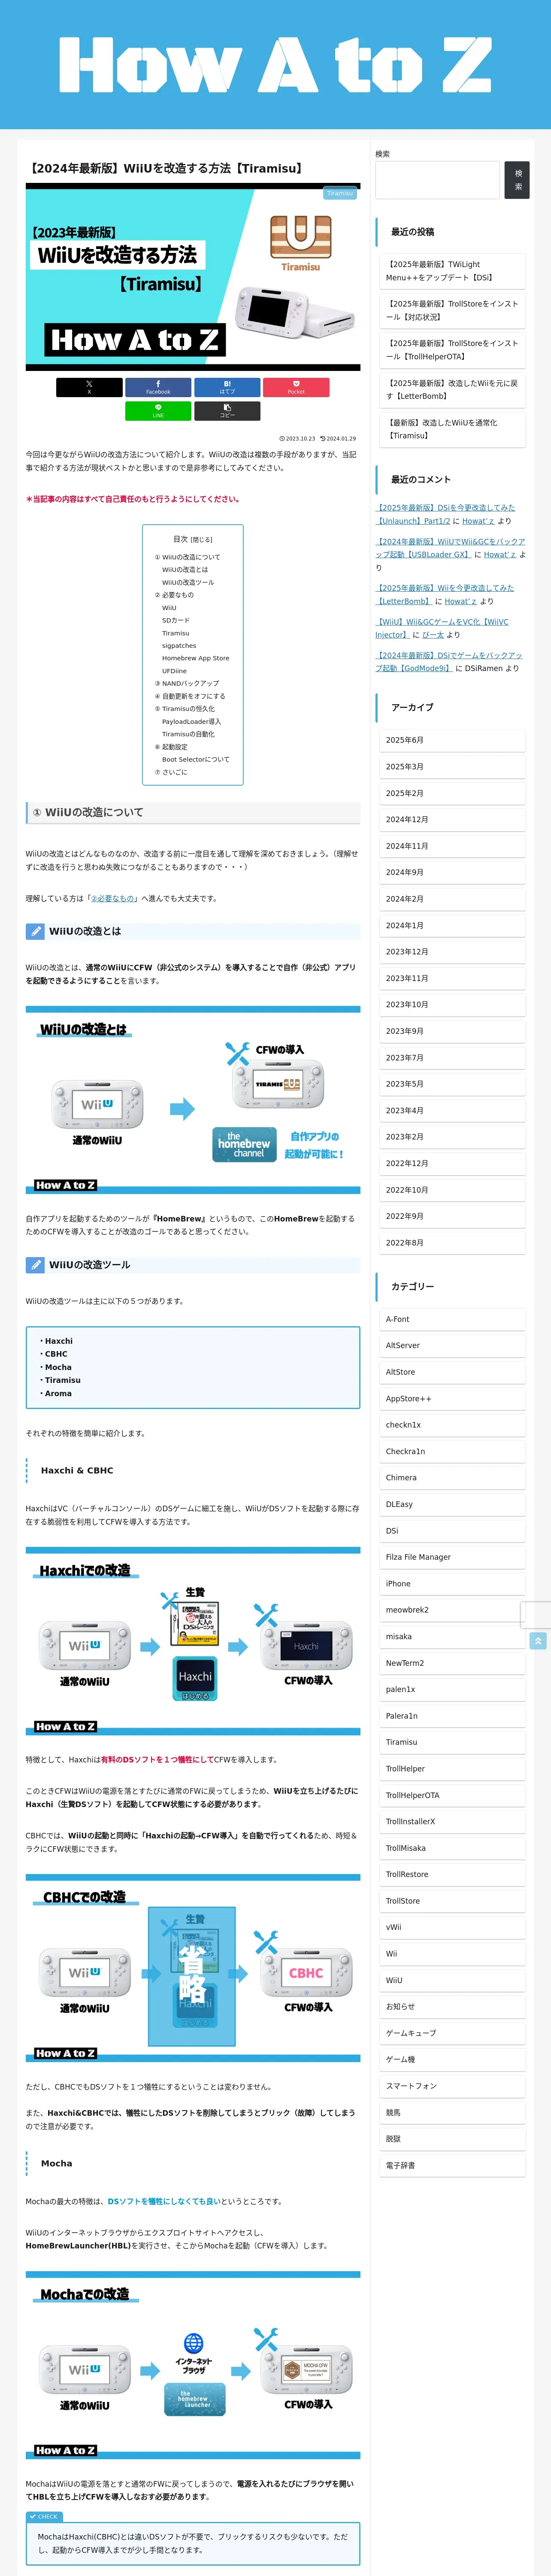Share via Hatena Bookmark button
This screenshot has height=2576, width=551.
227,387
